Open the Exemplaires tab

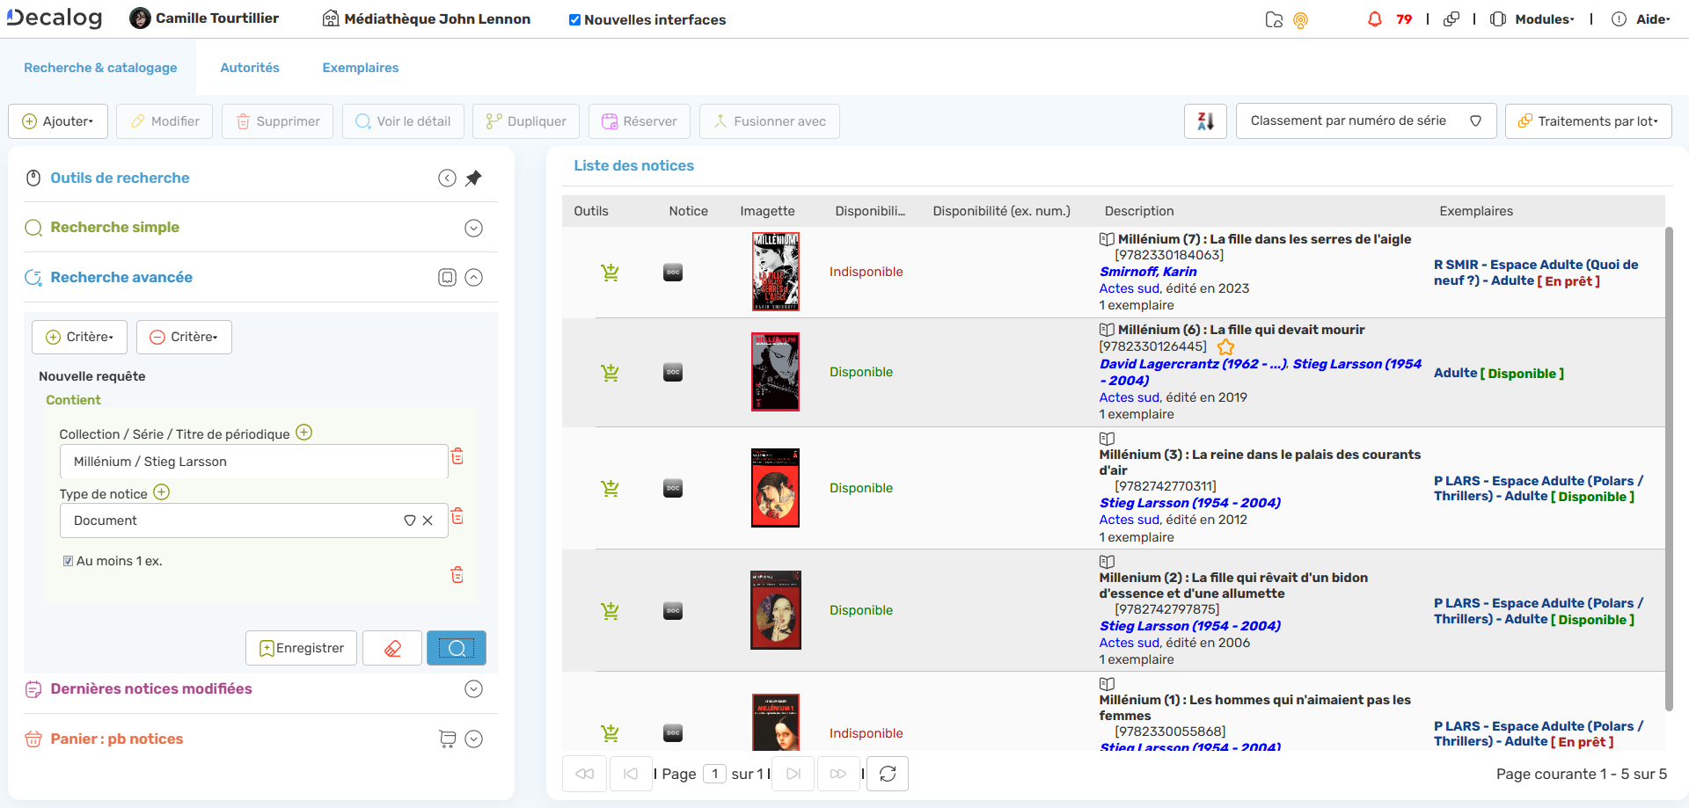(360, 68)
